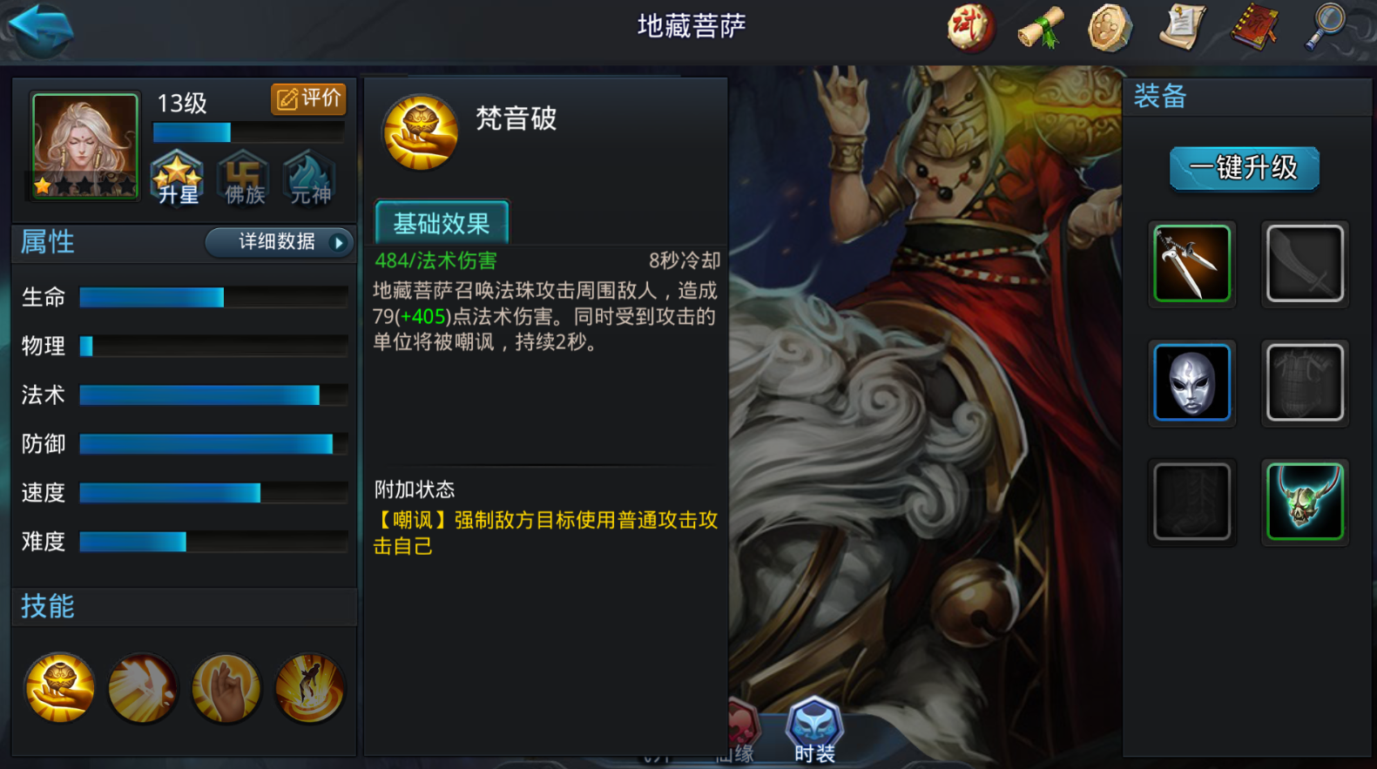The width and height of the screenshot is (1377, 769).
Task: Select the raised palm skill icon
Action: (x=226, y=688)
